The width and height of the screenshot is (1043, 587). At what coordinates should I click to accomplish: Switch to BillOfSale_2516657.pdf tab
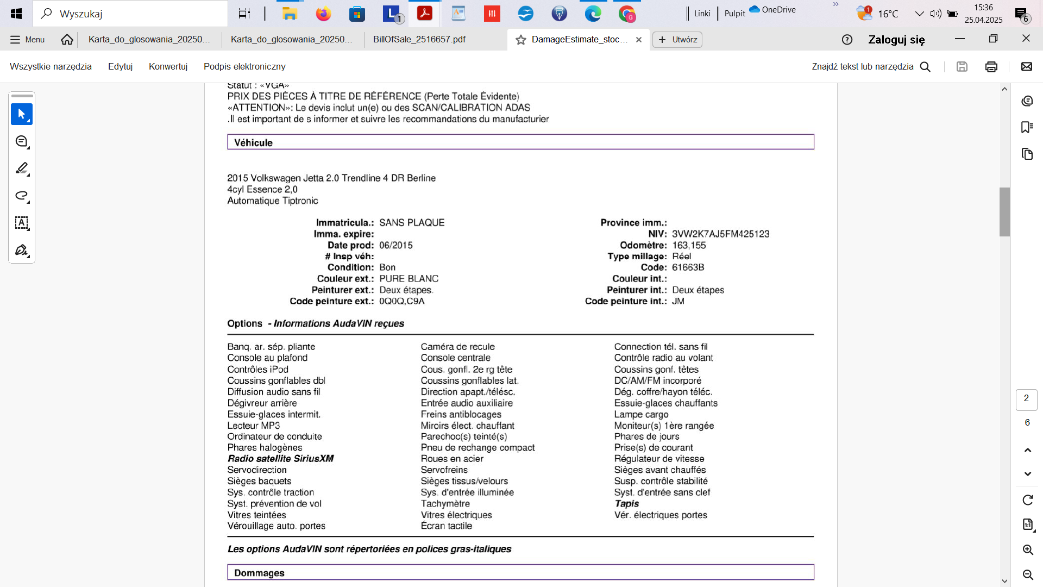point(419,39)
